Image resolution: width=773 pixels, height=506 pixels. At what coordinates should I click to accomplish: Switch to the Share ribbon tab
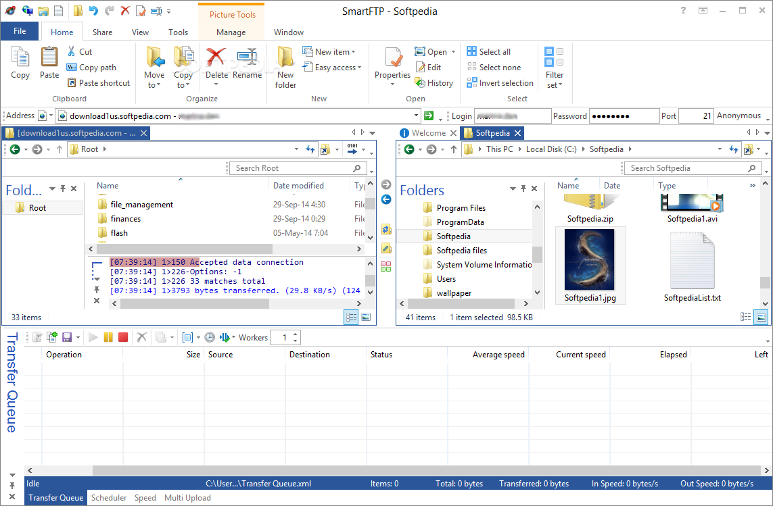pyautogui.click(x=103, y=32)
